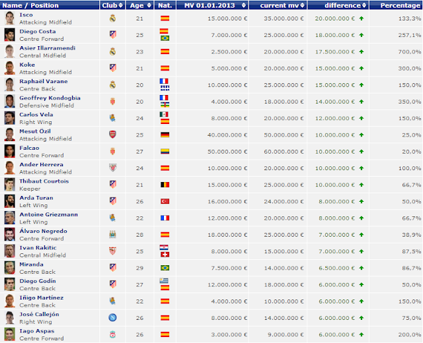Sort by difference column arrows

tap(364, 5)
